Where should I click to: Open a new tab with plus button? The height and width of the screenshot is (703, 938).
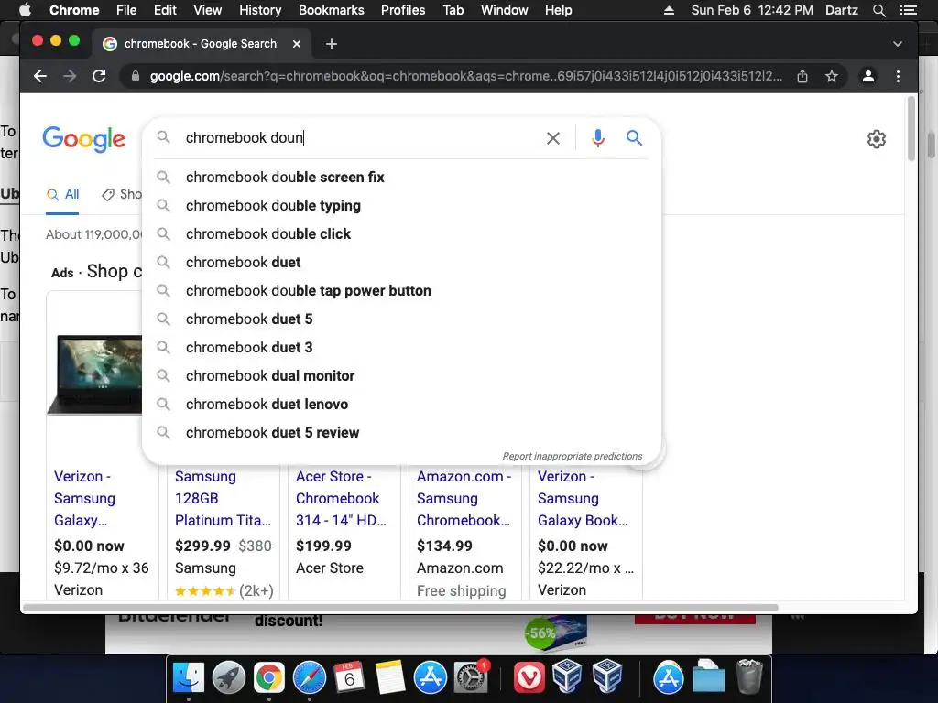tap(332, 44)
